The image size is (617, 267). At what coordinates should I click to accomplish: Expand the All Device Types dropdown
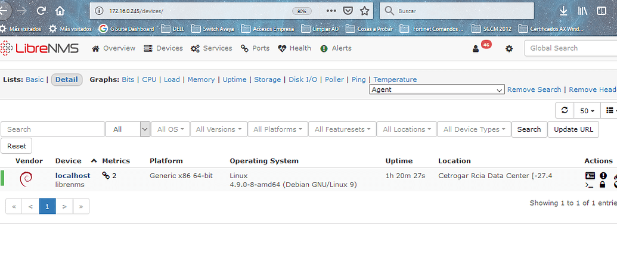(x=474, y=129)
